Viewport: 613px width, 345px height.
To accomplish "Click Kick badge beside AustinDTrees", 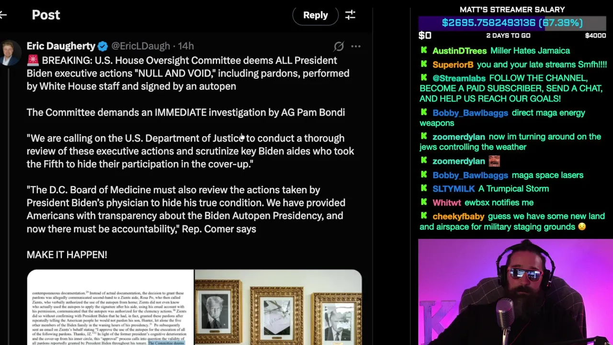I will tap(424, 50).
